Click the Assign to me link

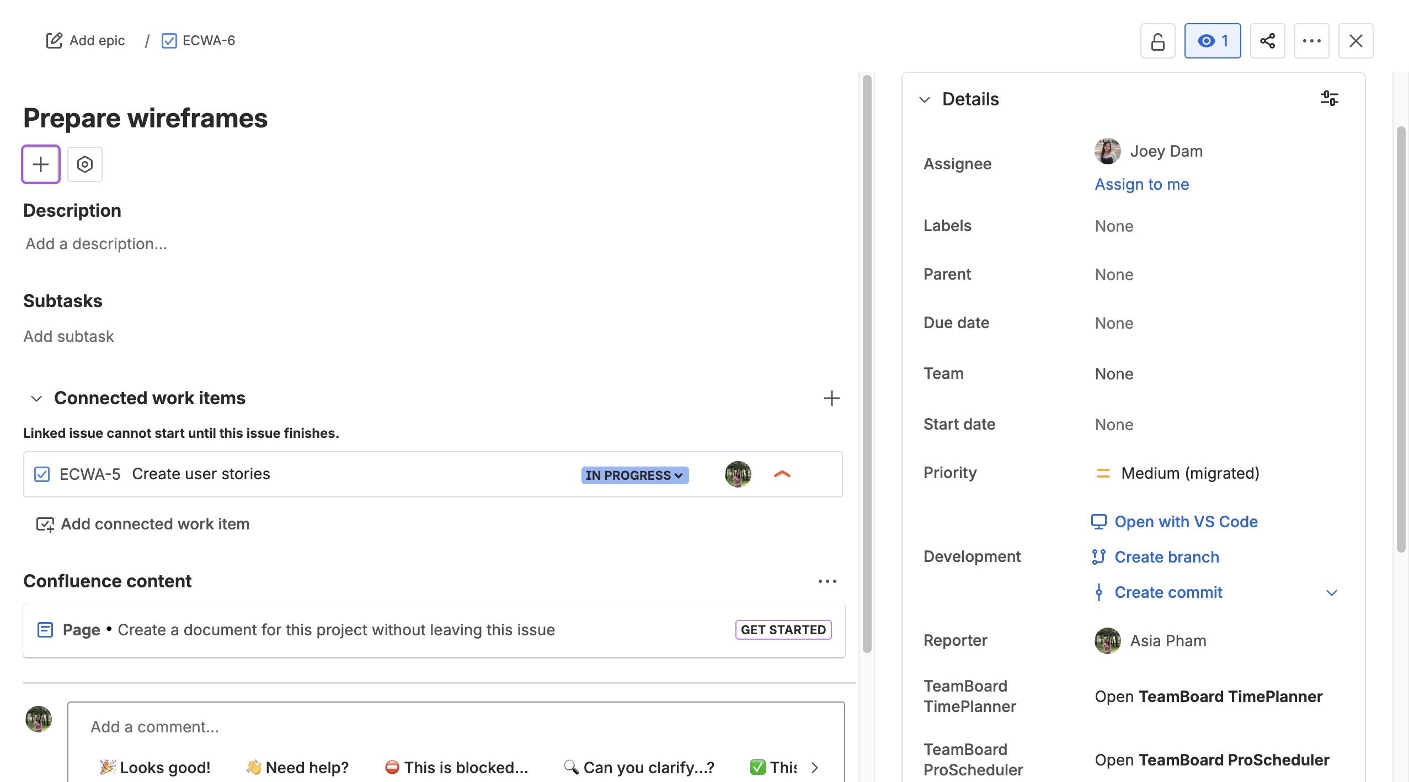click(x=1141, y=184)
